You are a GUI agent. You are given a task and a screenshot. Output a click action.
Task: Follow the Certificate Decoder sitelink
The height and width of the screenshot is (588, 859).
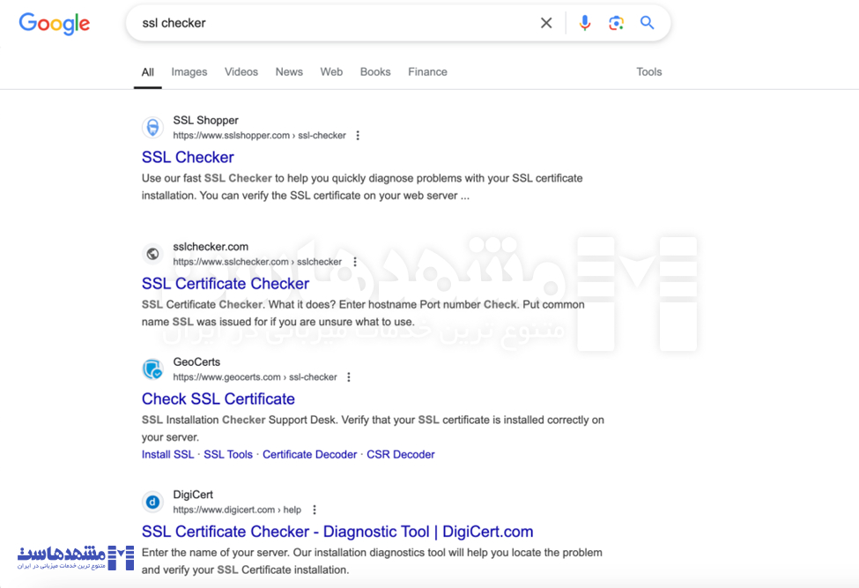pos(309,455)
